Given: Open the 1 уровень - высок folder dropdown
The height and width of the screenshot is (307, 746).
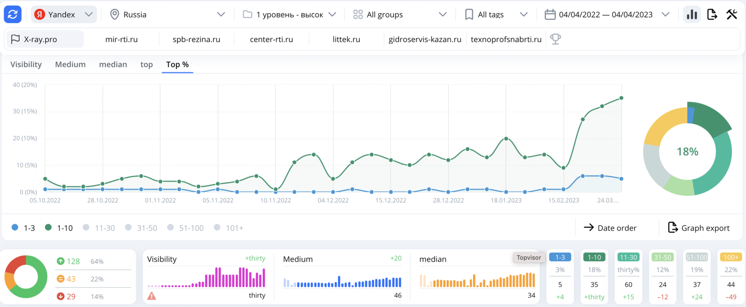Looking at the screenshot, I should coord(290,15).
